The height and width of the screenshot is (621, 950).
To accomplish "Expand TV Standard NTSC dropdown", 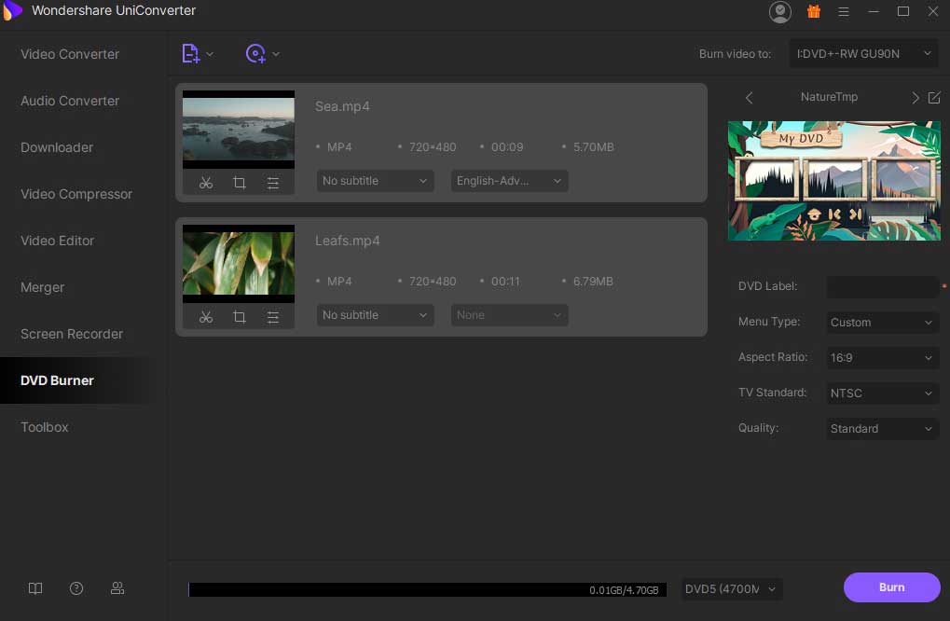I will [882, 393].
